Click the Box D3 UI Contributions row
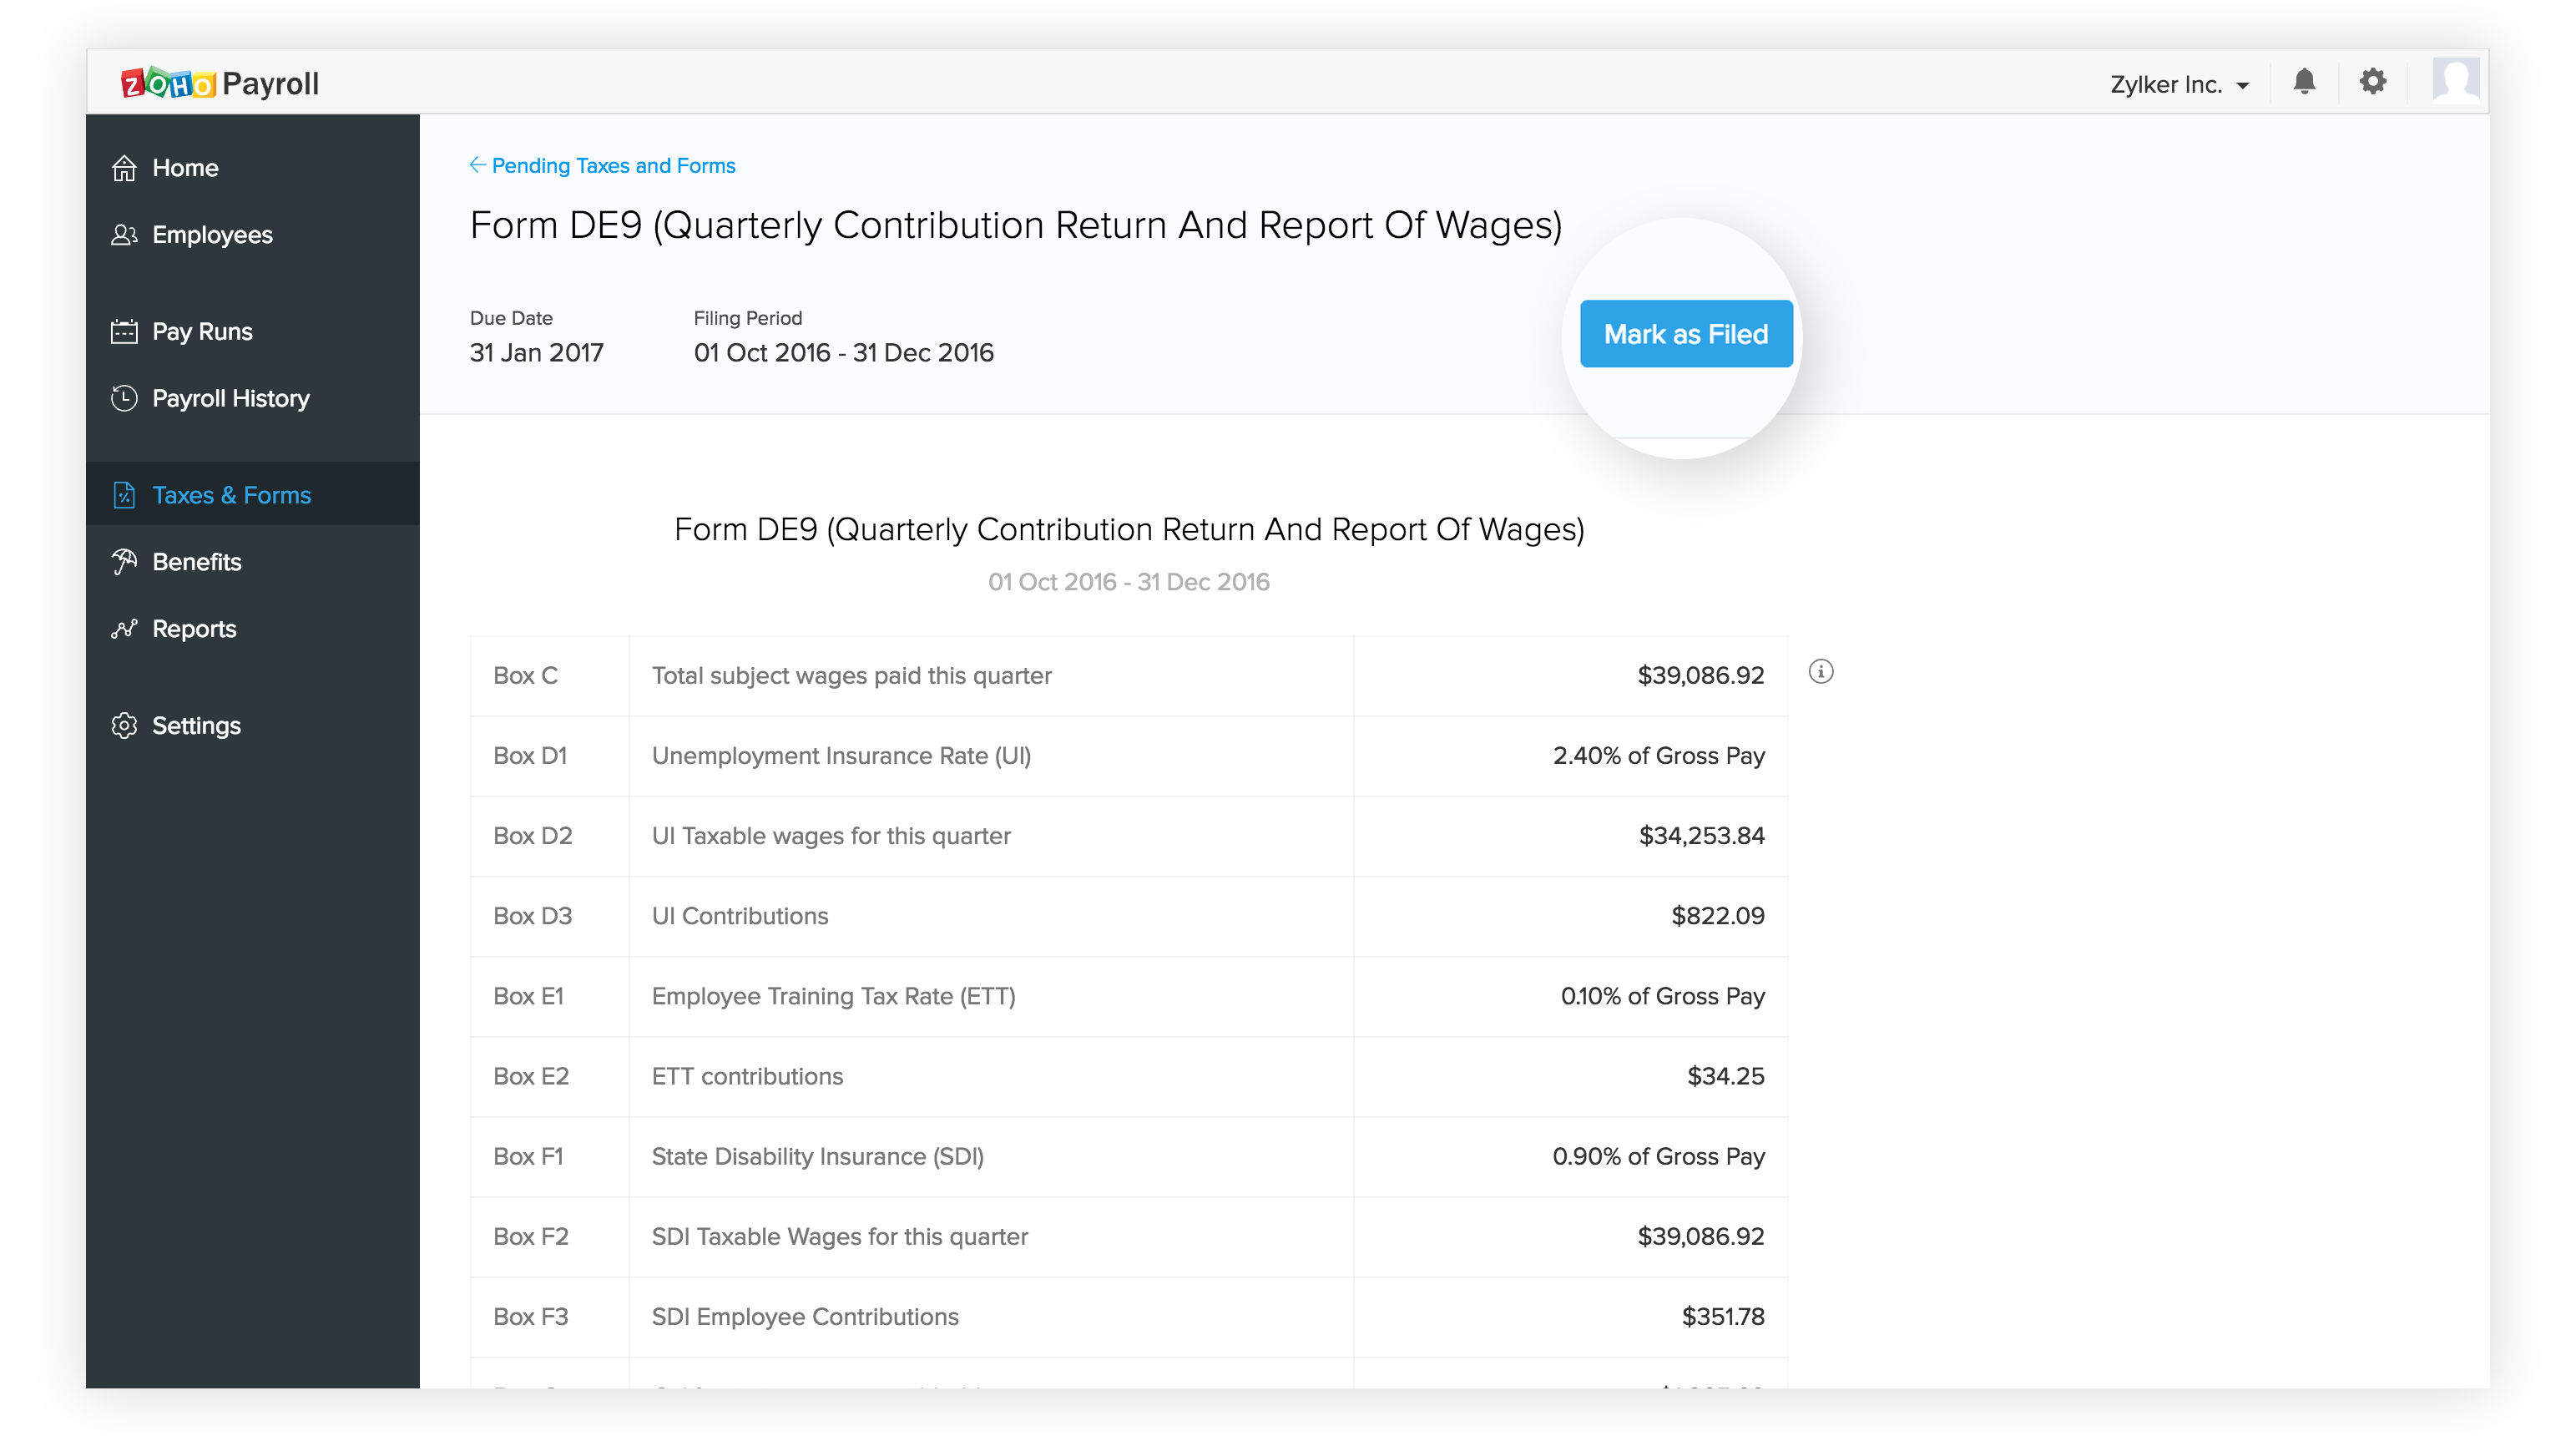 click(x=1128, y=916)
